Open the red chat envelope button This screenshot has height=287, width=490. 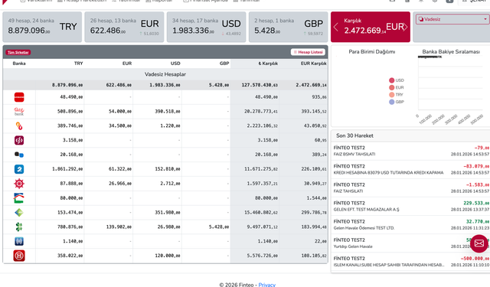point(479,243)
